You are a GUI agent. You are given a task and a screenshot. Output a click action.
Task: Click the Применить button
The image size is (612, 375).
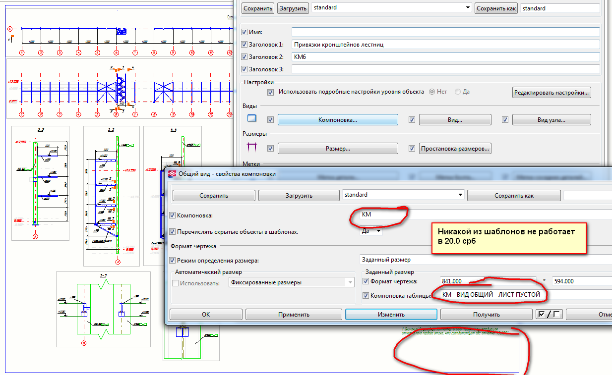[x=294, y=314]
